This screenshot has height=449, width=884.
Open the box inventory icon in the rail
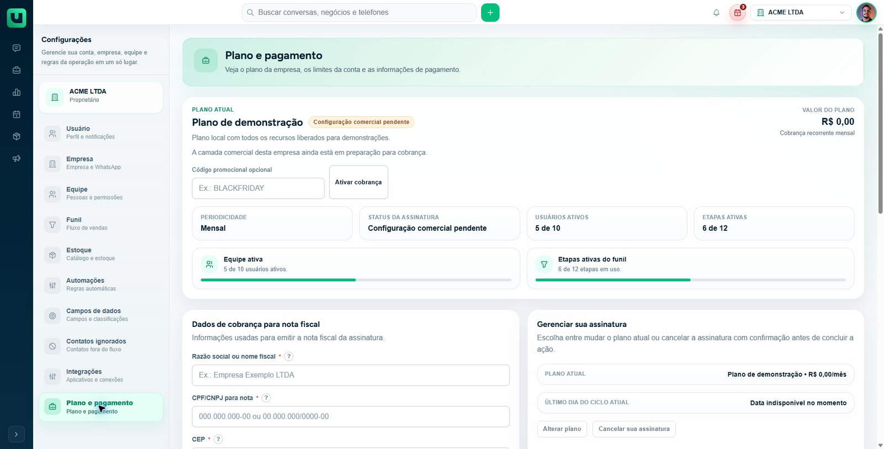click(17, 136)
